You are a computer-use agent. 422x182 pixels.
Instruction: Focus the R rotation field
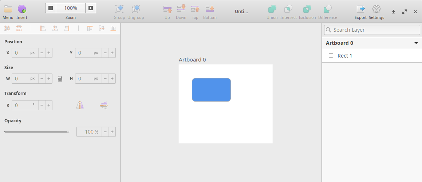[x=25, y=105]
